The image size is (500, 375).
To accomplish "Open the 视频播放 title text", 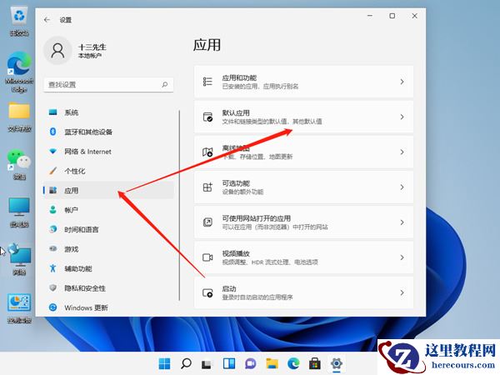I will coord(236,253).
